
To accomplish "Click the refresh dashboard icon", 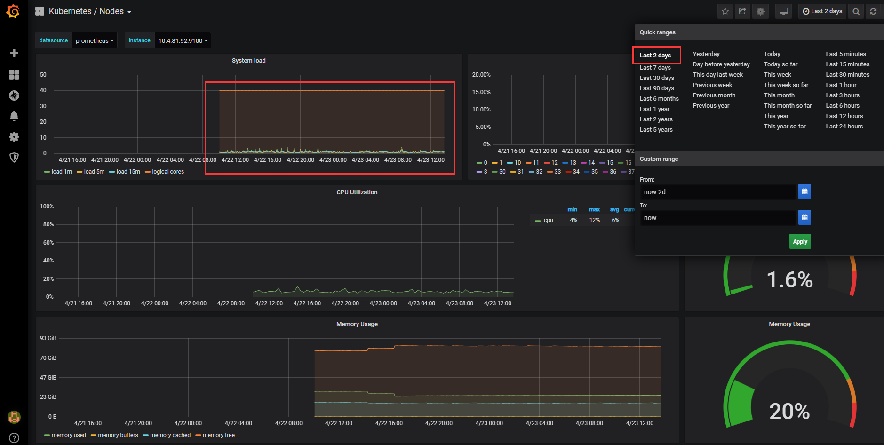I will click(x=873, y=11).
